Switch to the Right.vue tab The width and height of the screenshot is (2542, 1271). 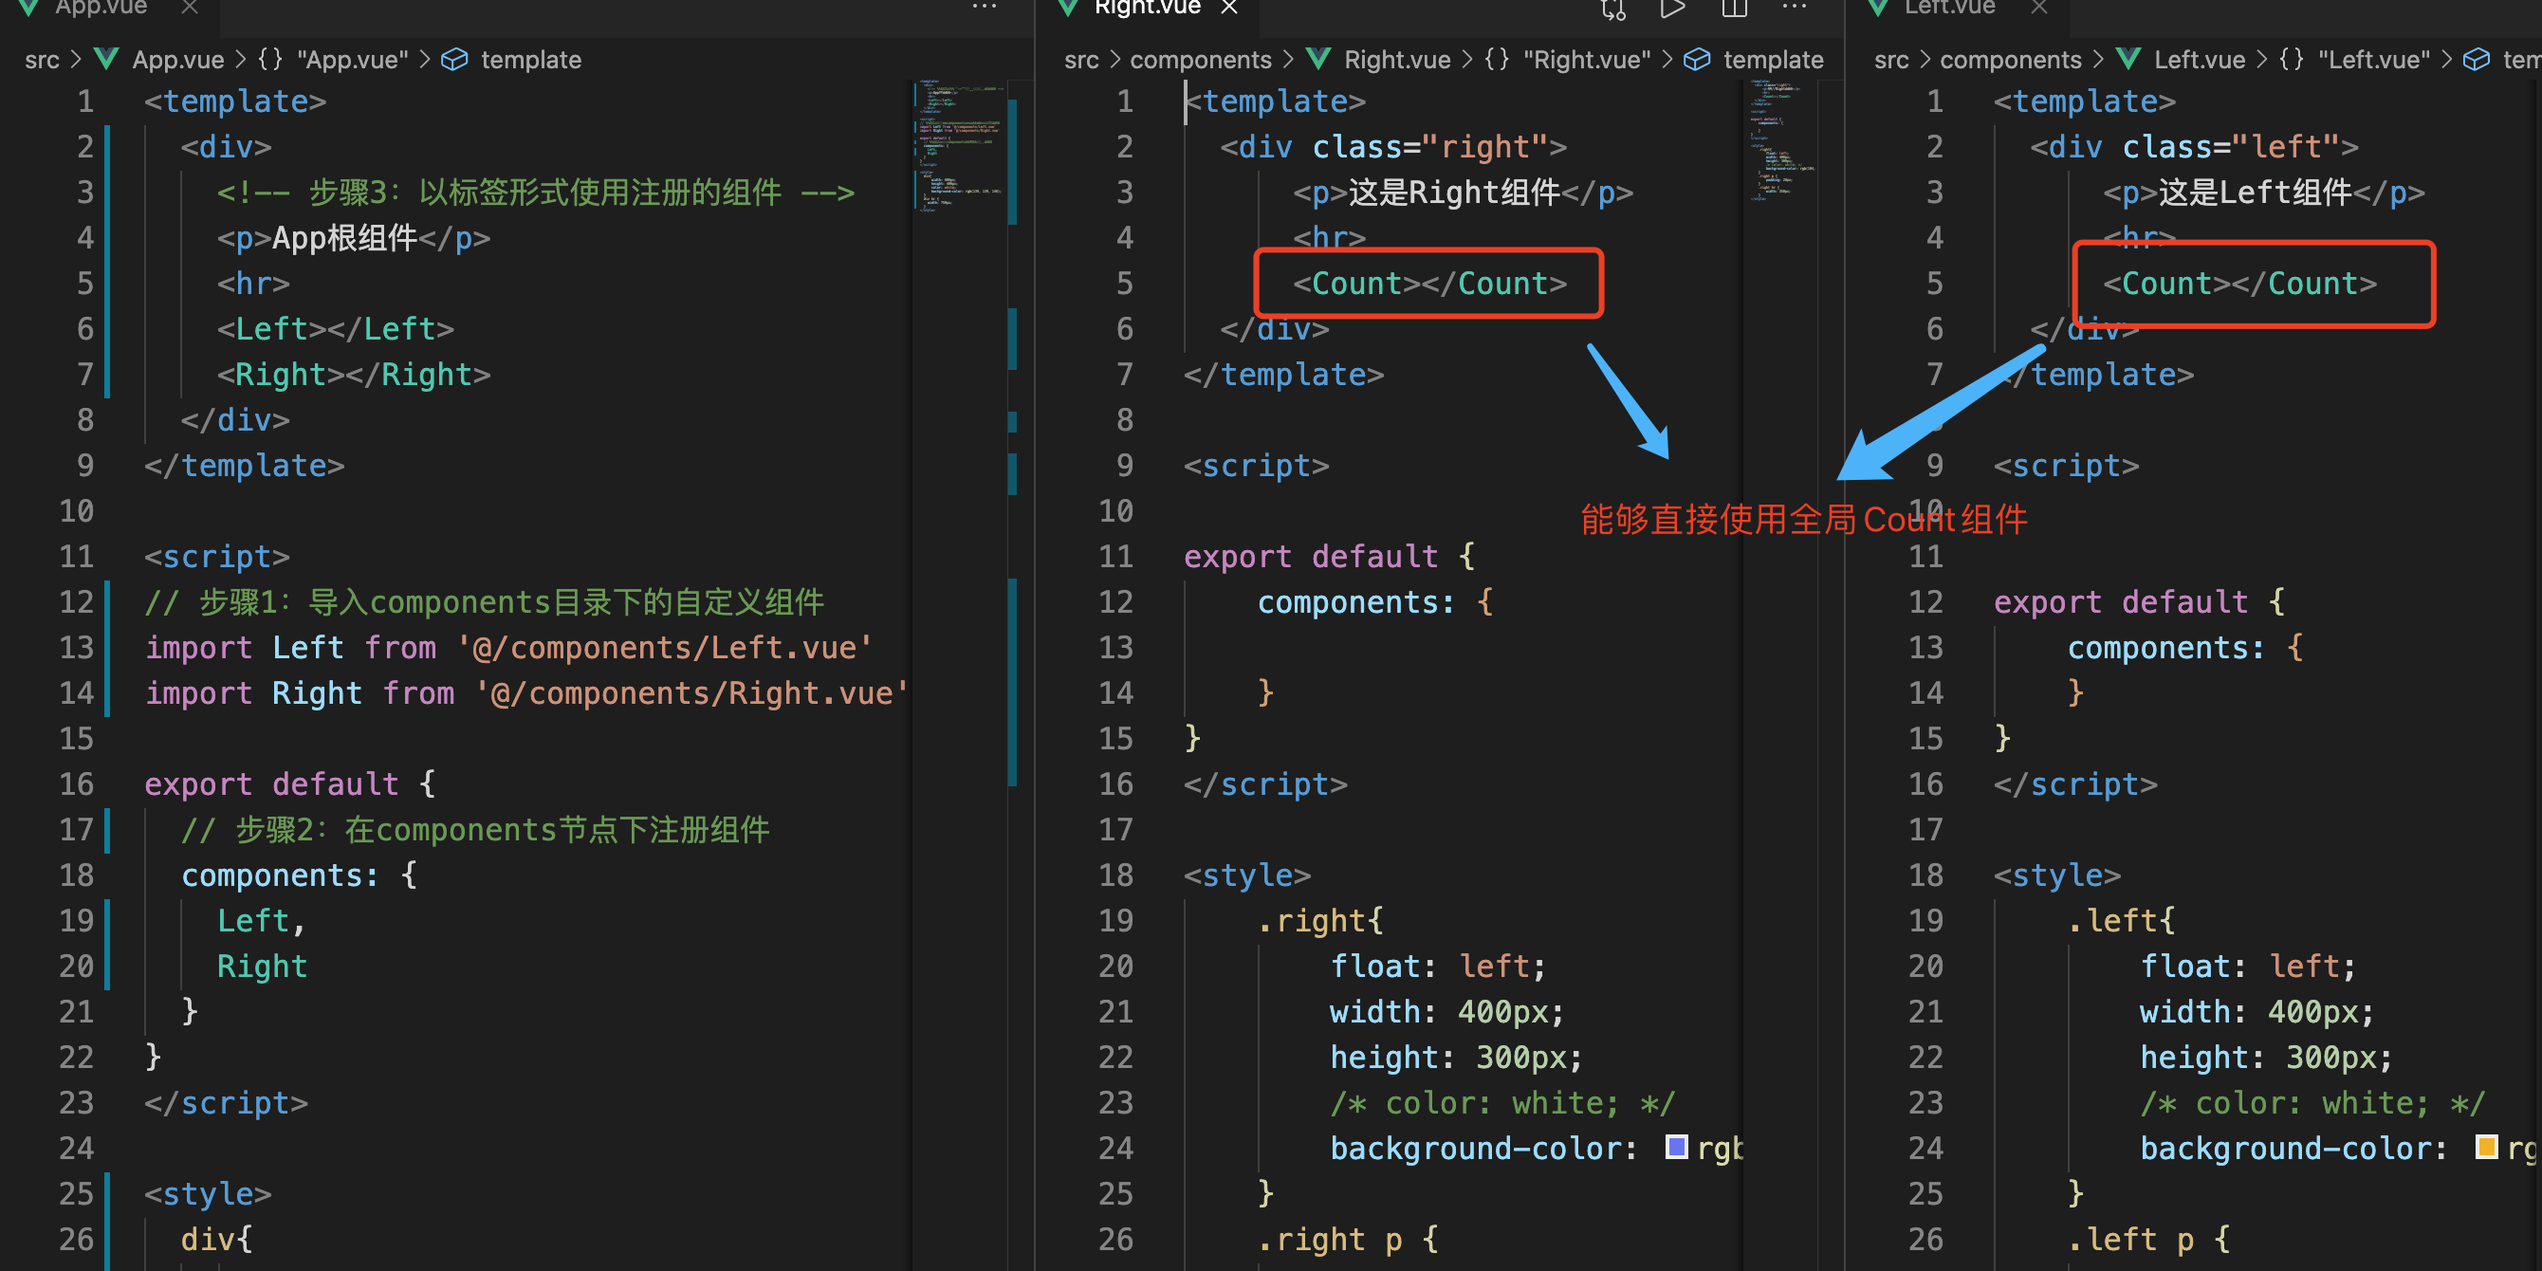tap(1148, 8)
